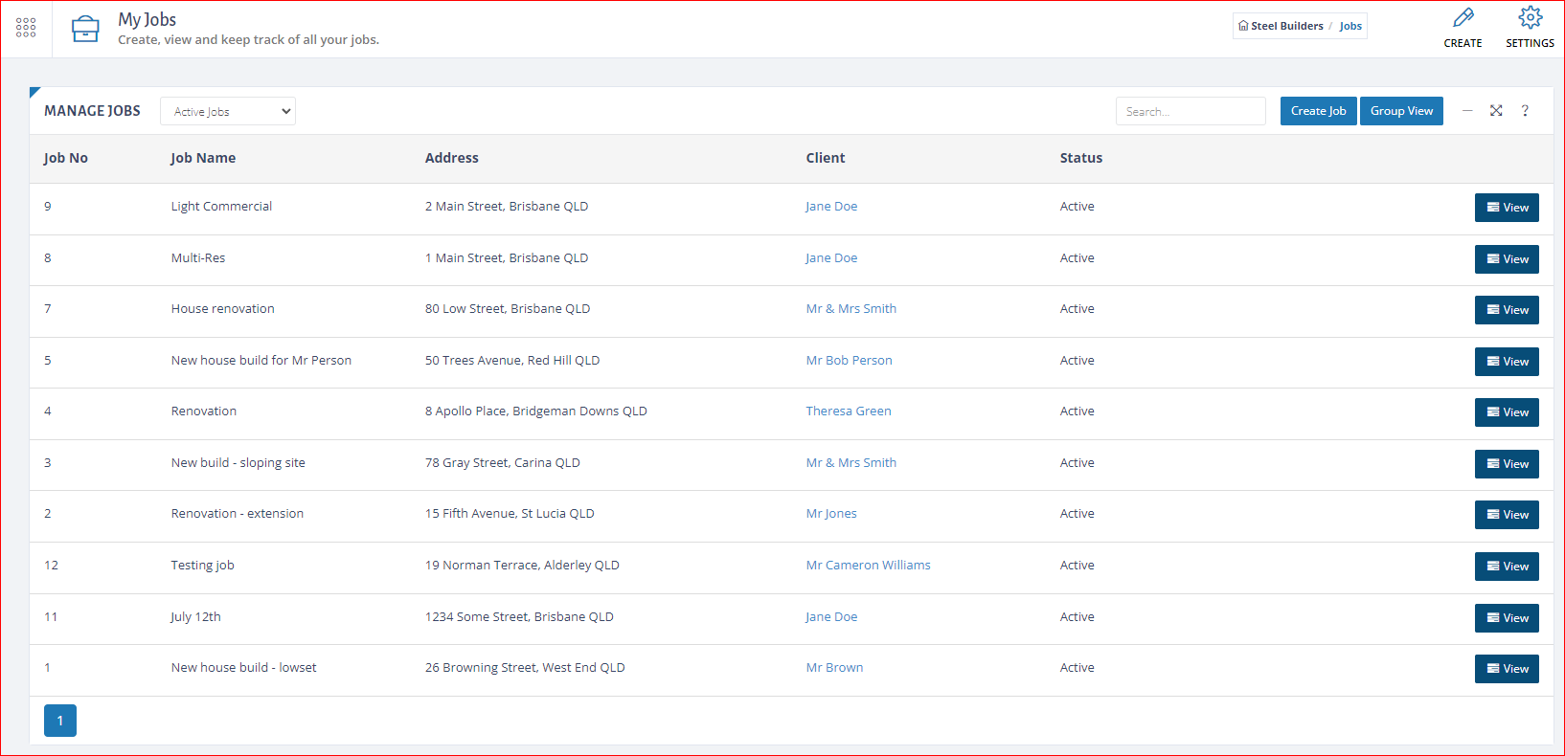Click the Create Job button
Viewport: 1565px width, 756px height.
pos(1318,111)
